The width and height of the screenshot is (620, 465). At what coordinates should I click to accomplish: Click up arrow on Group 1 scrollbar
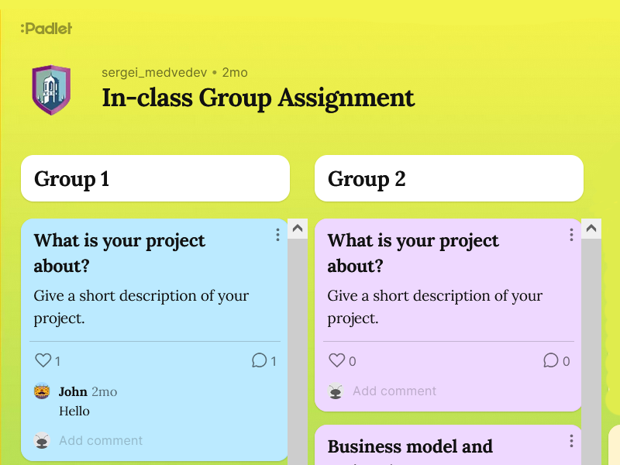pyautogui.click(x=298, y=229)
